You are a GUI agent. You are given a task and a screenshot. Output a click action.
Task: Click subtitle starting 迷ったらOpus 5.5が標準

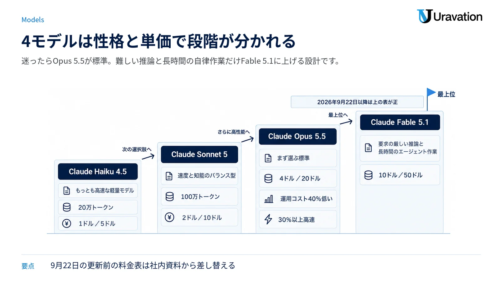coord(181,61)
